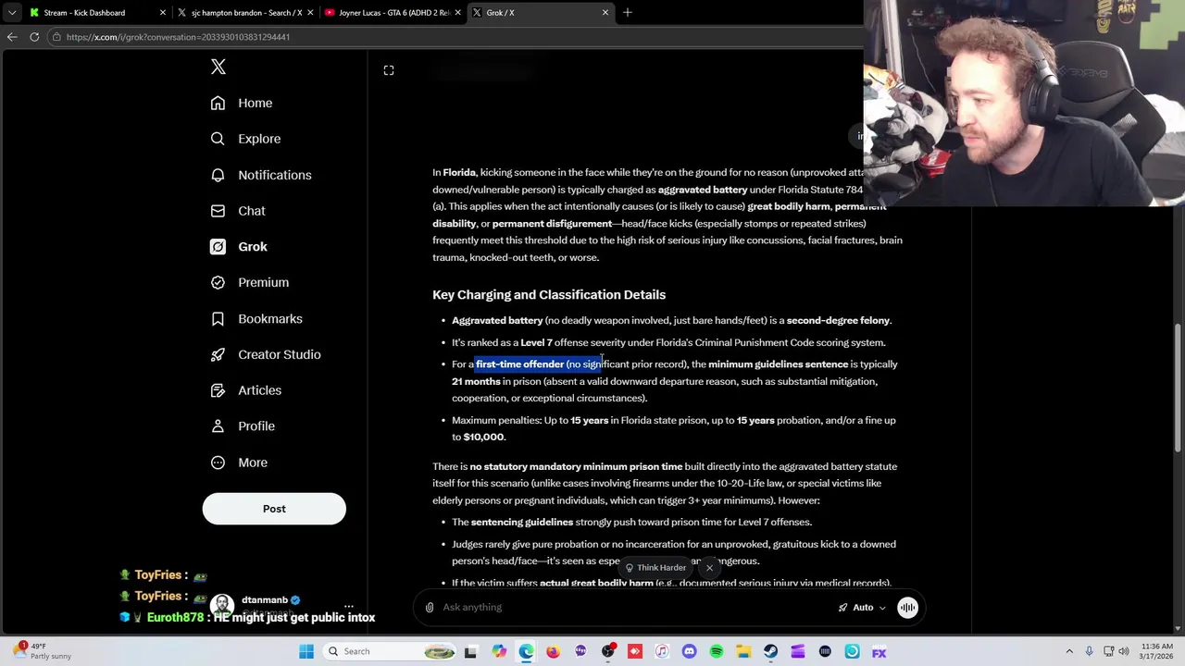
Task: Open Discord from the taskbar
Action: (x=689, y=651)
